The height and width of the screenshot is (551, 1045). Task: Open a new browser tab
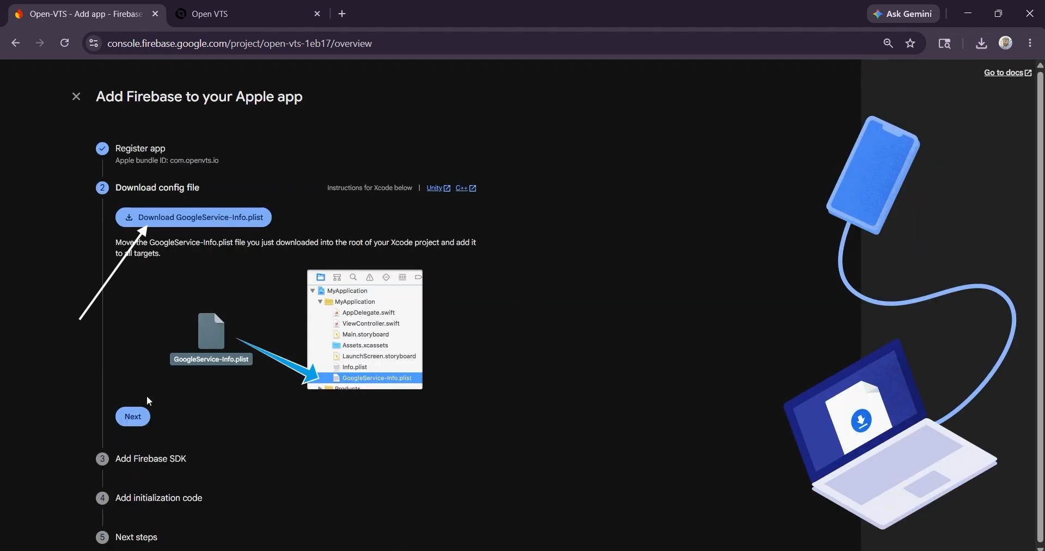coord(342,14)
